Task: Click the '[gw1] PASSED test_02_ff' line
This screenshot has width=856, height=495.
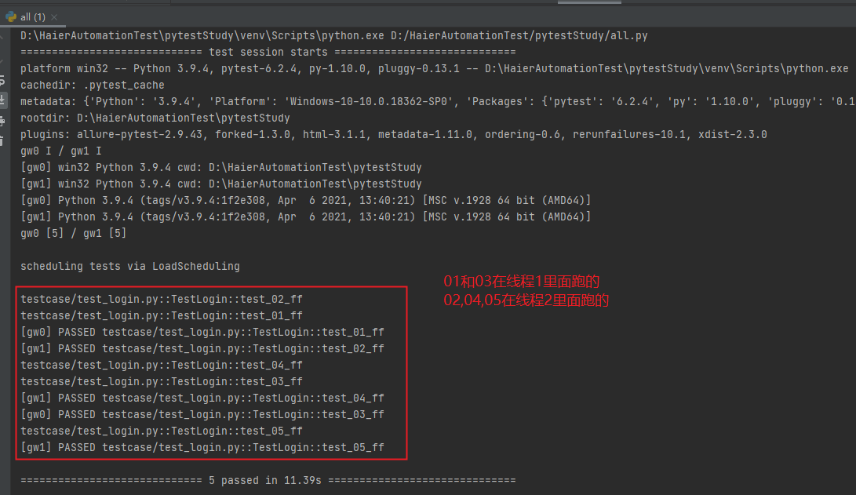Action: click(202, 348)
